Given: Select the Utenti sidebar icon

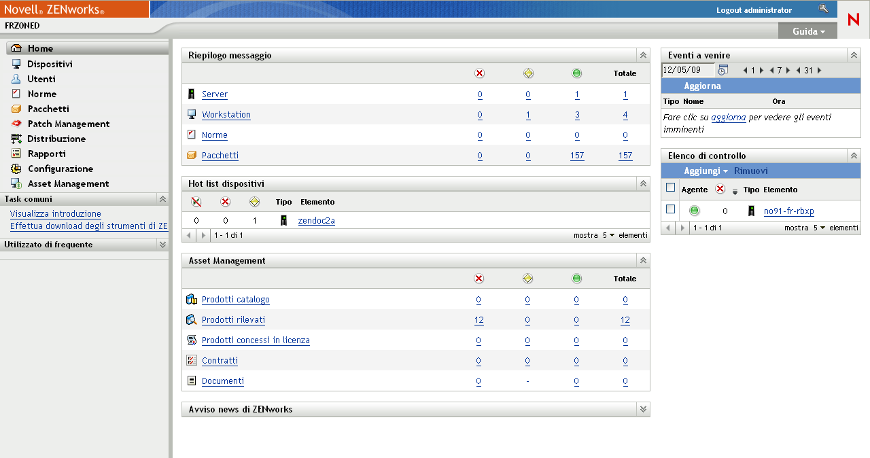Looking at the screenshot, I should coord(15,78).
